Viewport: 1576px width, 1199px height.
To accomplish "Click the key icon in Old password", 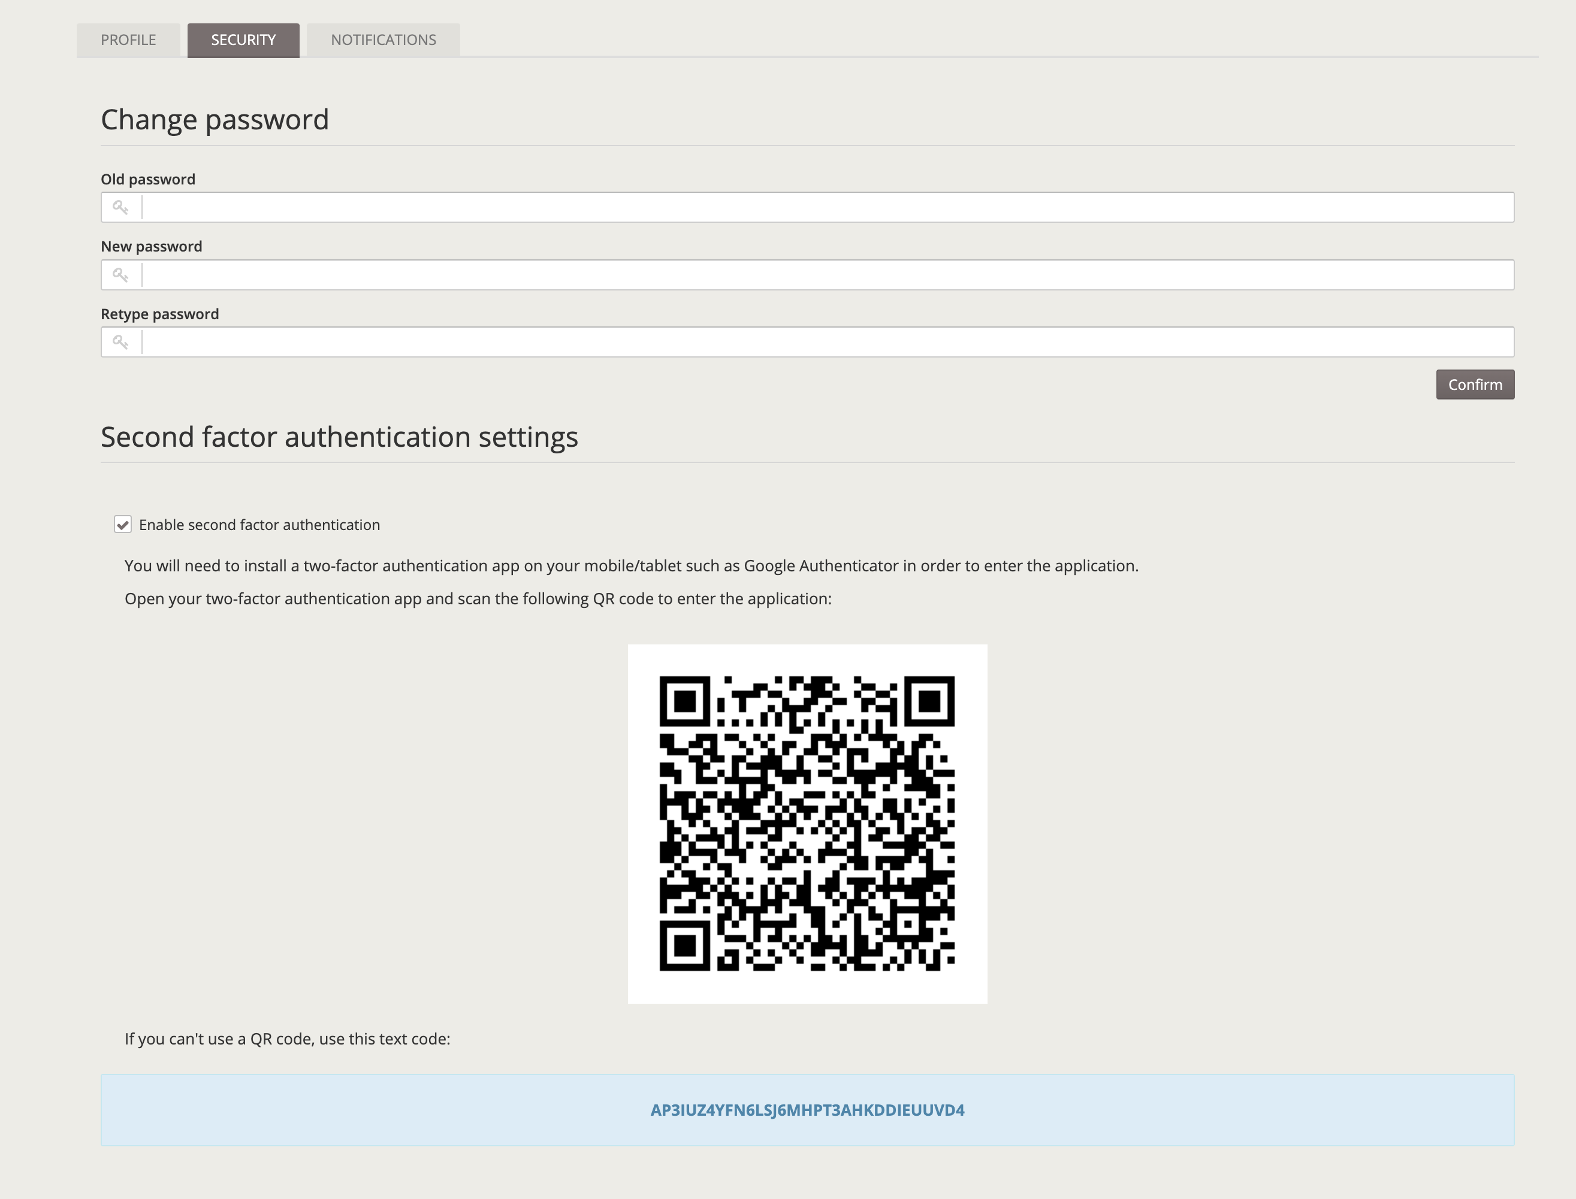I will click(120, 208).
